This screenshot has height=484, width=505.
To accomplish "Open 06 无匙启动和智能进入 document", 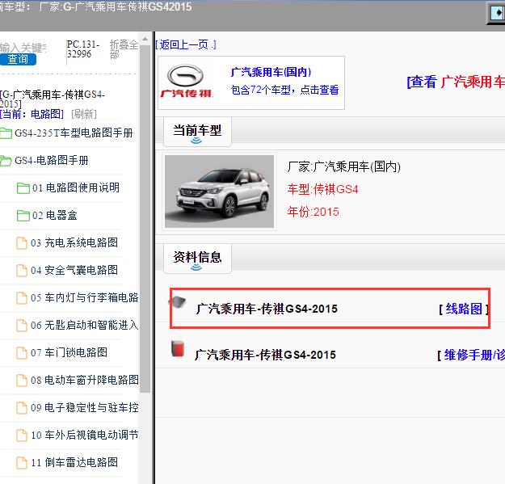I will 78,326.
